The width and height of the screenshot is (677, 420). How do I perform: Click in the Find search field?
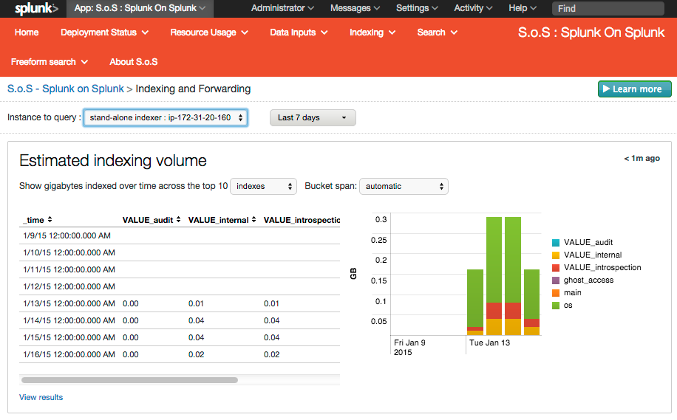click(610, 9)
